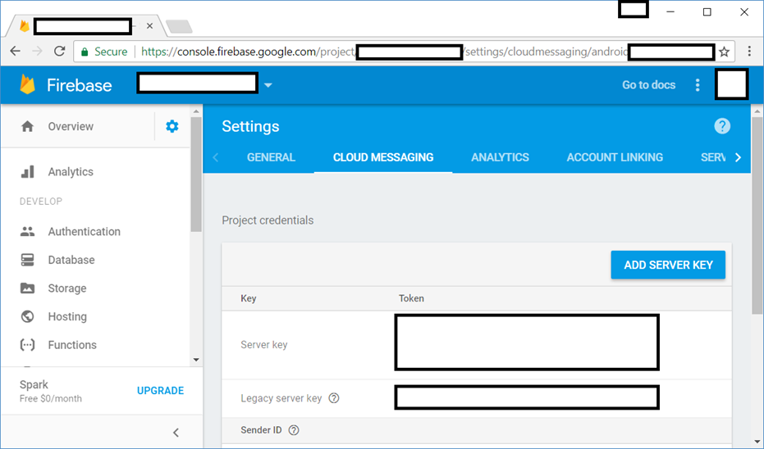
Task: Click the browser forward arrow
Action: point(37,51)
